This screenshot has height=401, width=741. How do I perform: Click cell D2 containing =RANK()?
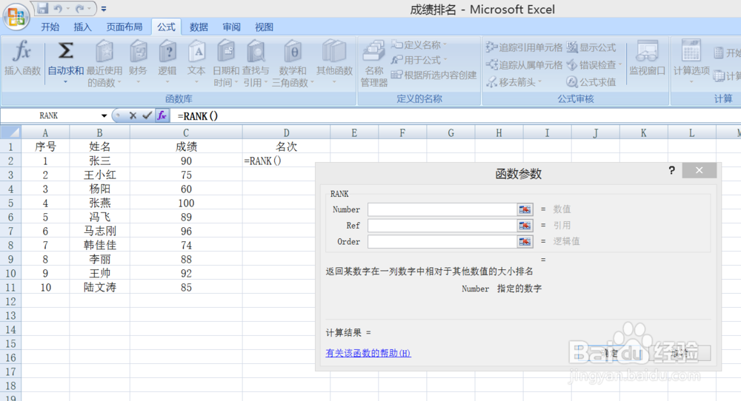(x=286, y=161)
